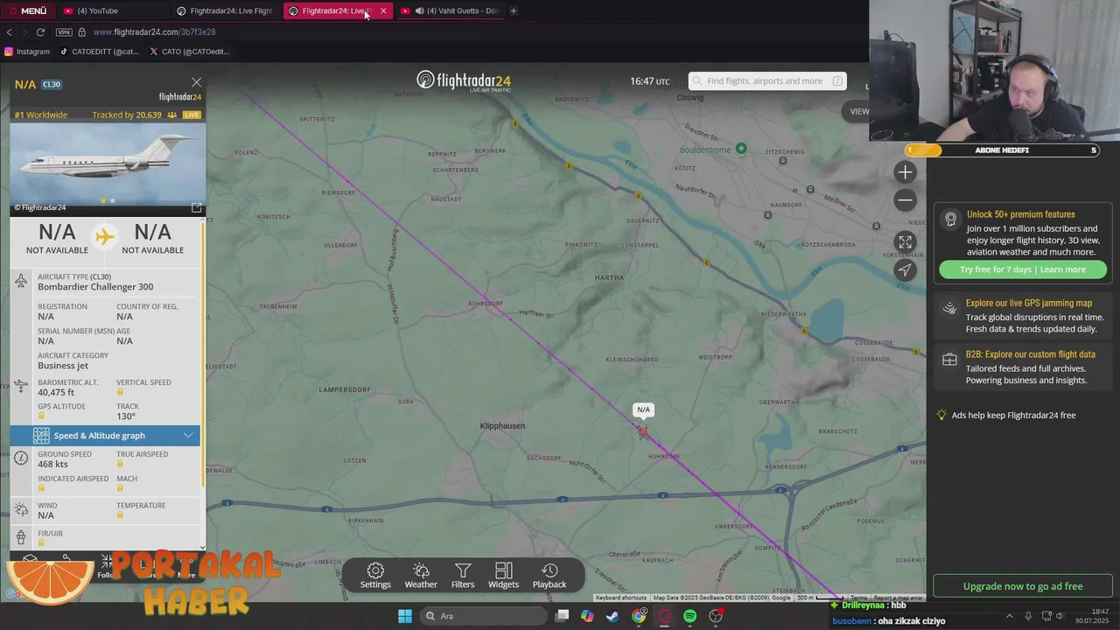1120x630 pixels.
Task: Click the taskbar Ara search box
Action: point(483,616)
